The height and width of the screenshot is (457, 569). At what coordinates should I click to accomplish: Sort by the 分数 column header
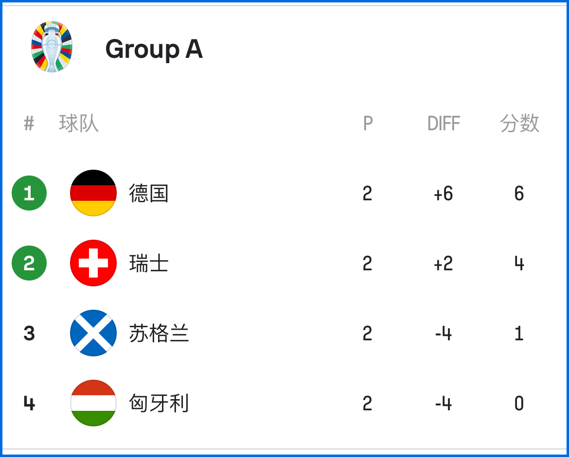[x=519, y=123]
